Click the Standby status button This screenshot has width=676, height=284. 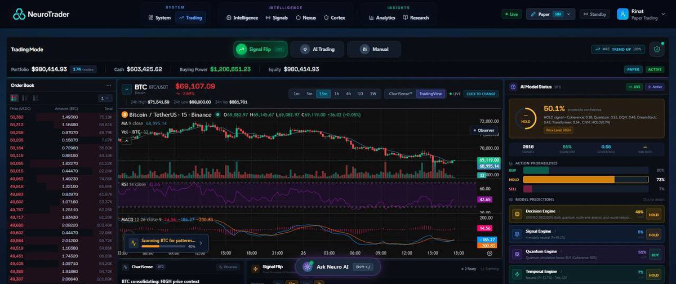point(595,14)
